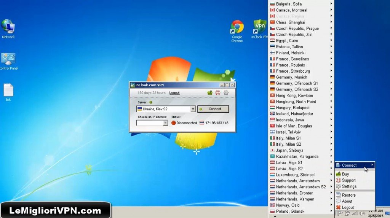Open the Connect submenu in tray menu
This screenshot has height=218, width=390.
[x=355, y=165]
